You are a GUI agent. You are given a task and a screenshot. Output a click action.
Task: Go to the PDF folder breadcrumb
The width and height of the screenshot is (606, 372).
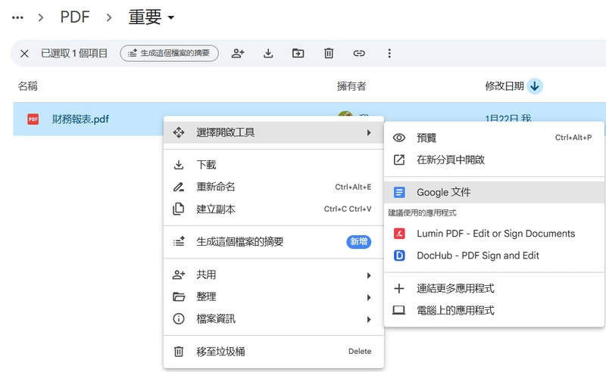[x=75, y=17]
